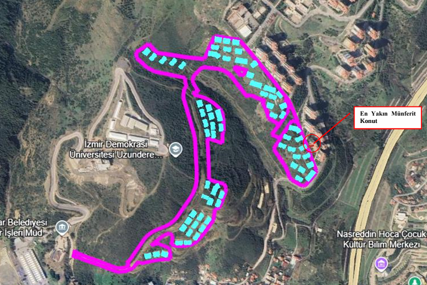
Task: Click the large white-roofed building at top
Action: pyautogui.click(x=244, y=31)
